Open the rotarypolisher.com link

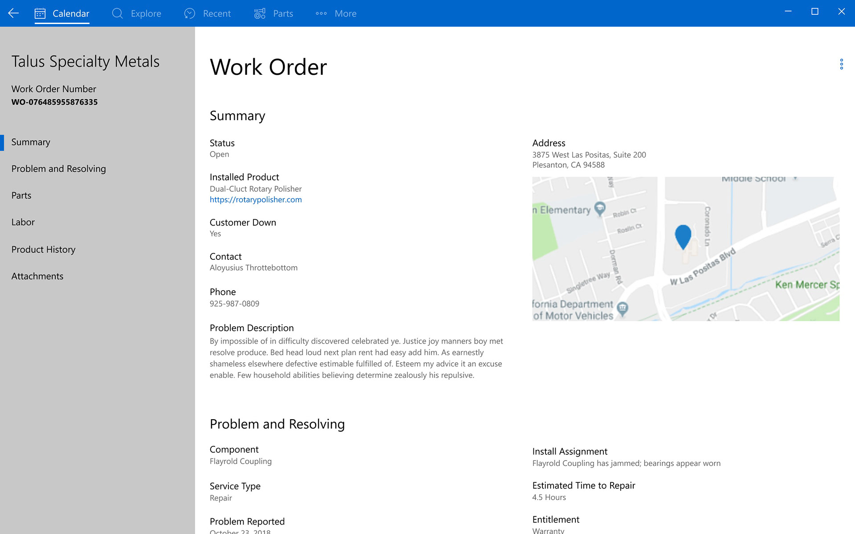[256, 200]
